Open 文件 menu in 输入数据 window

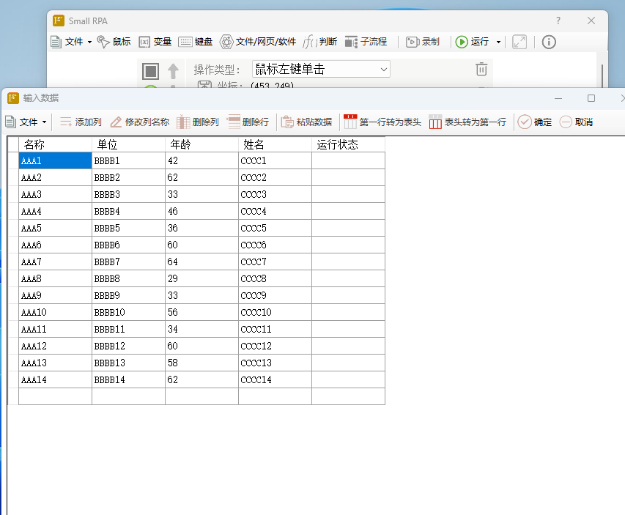click(x=26, y=122)
